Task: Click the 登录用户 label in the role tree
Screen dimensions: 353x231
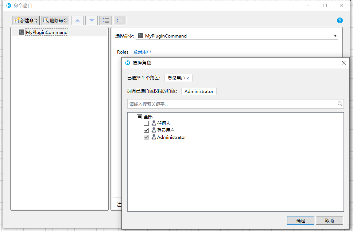Action: click(166, 130)
